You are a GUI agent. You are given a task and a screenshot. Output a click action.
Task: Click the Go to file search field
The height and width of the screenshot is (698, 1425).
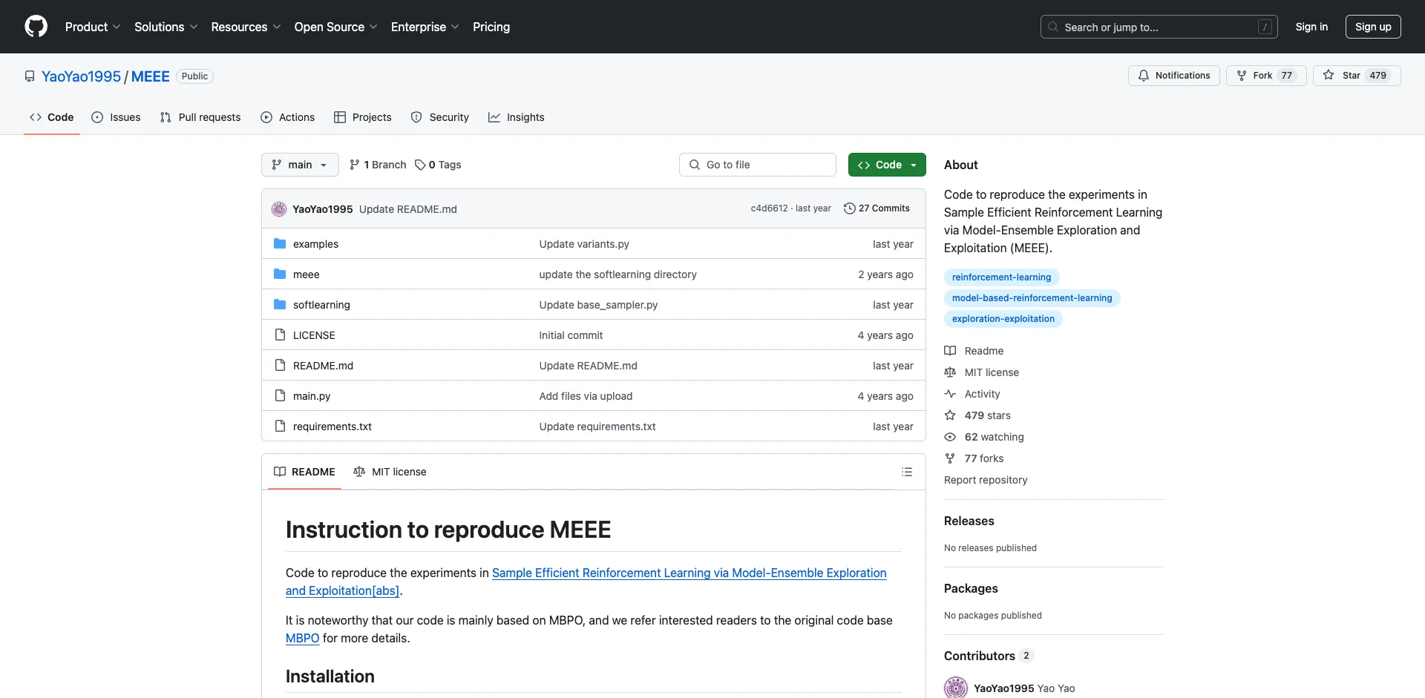[x=758, y=165]
